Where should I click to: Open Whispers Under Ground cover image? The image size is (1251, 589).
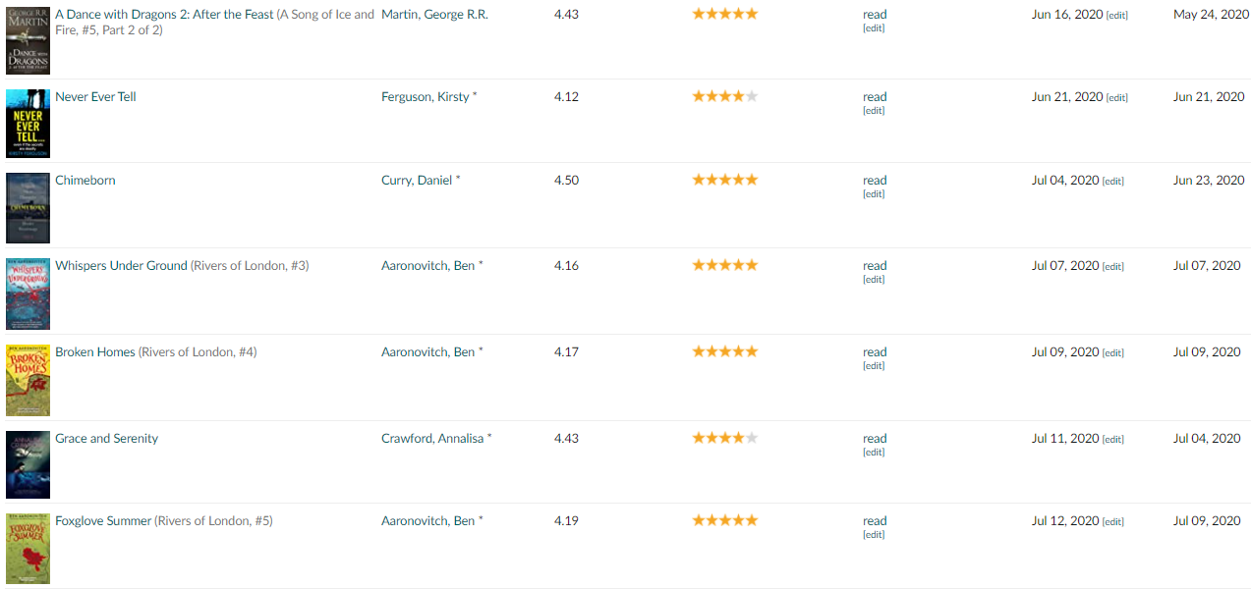tap(28, 294)
